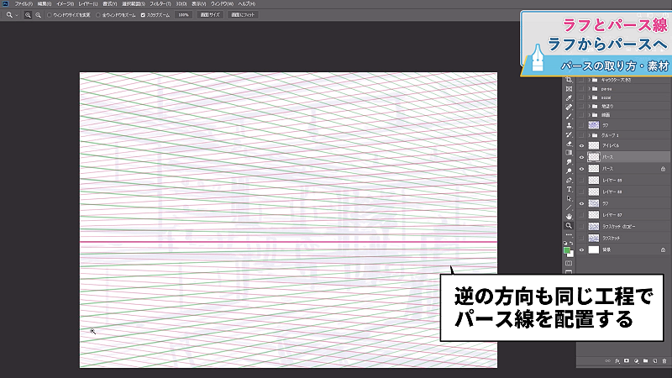Select the Crop tool
The height and width of the screenshot is (378, 672).
click(x=569, y=80)
